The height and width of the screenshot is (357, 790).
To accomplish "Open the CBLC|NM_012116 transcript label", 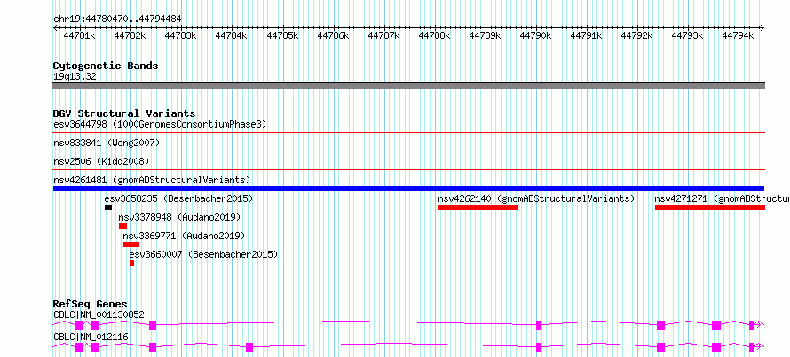I will click(89, 337).
